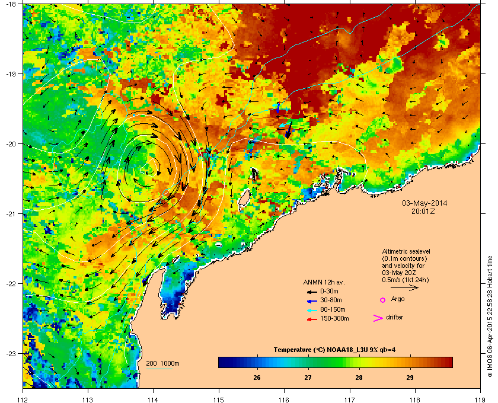Click the 'Altimetric sealevel' legend text
This screenshot has height=403, width=498.
pyautogui.click(x=406, y=251)
